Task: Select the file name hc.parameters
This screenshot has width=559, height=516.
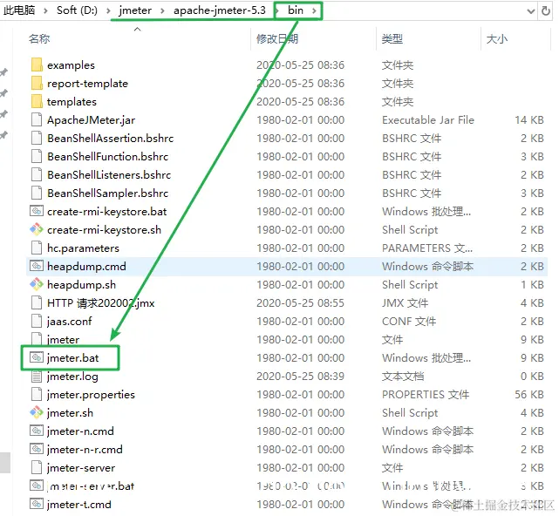Action: tap(83, 248)
